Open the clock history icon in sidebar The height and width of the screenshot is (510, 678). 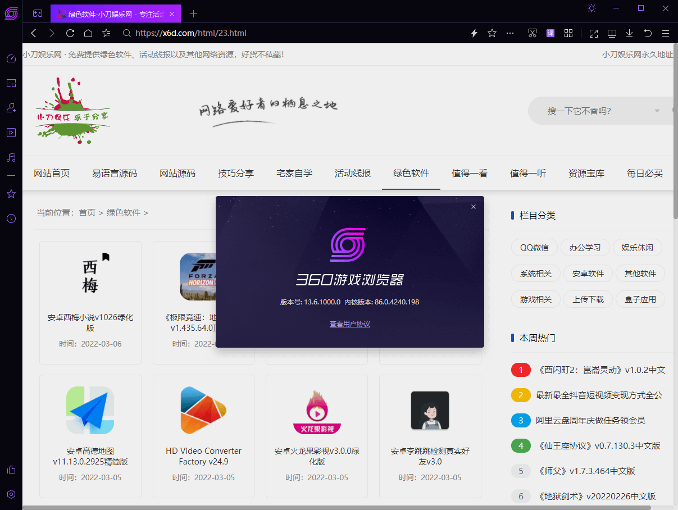coord(11,218)
